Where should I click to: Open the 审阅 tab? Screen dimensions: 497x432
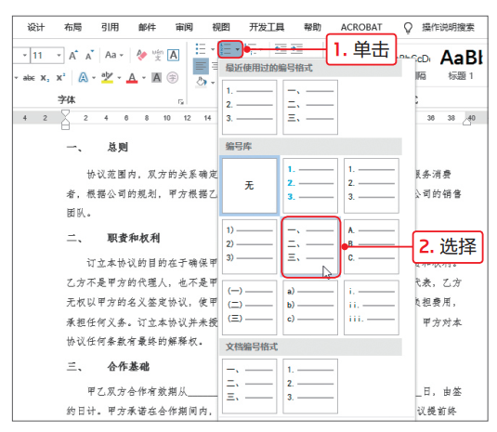click(x=184, y=28)
